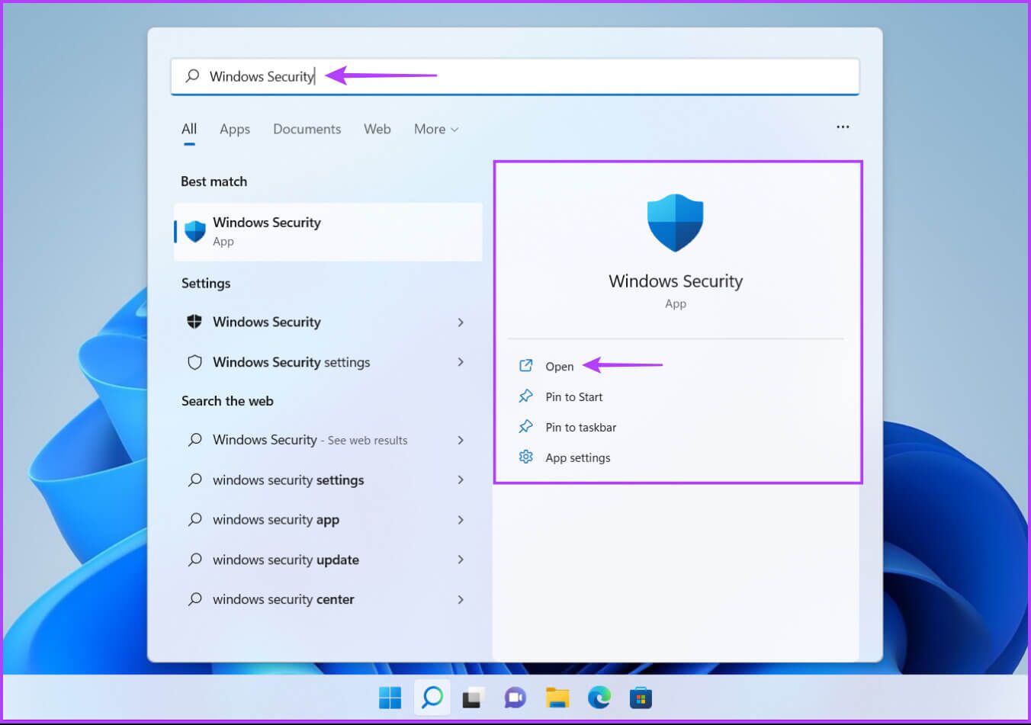1031x725 pixels.
Task: Open the Windows Security app
Action: point(559,367)
